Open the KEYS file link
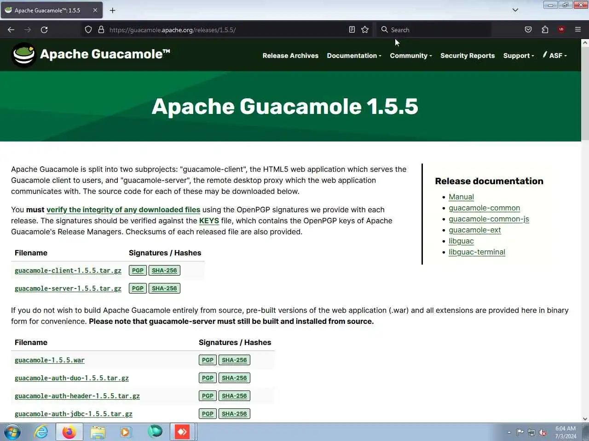 [209, 220]
